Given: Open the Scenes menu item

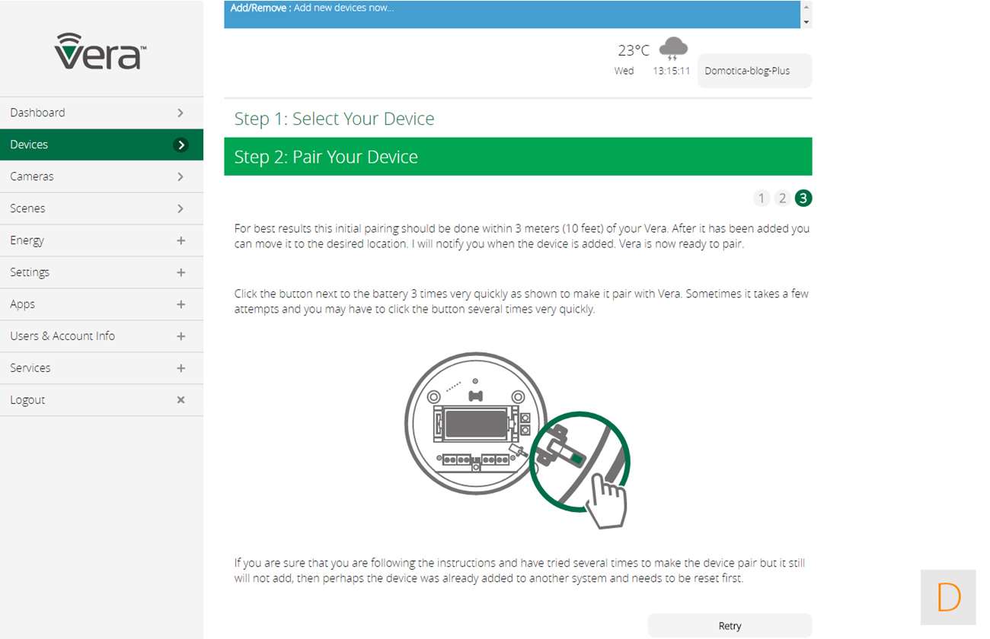Looking at the screenshot, I should pos(101,208).
